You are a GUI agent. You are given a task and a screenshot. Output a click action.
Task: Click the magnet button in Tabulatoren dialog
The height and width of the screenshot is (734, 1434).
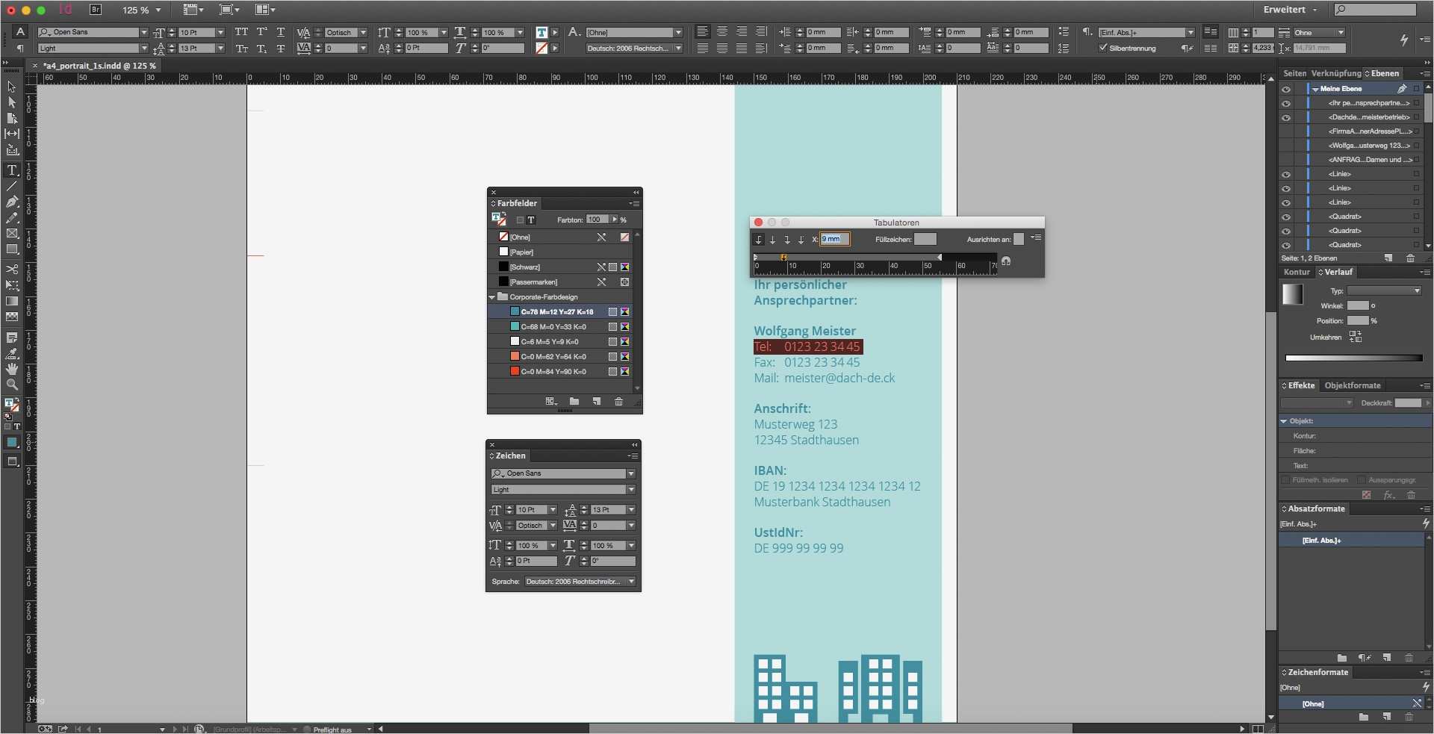(1007, 262)
